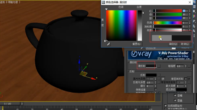Toggle Generate mapping coords (生成贴图坐标) checkbox

(x=166, y=106)
